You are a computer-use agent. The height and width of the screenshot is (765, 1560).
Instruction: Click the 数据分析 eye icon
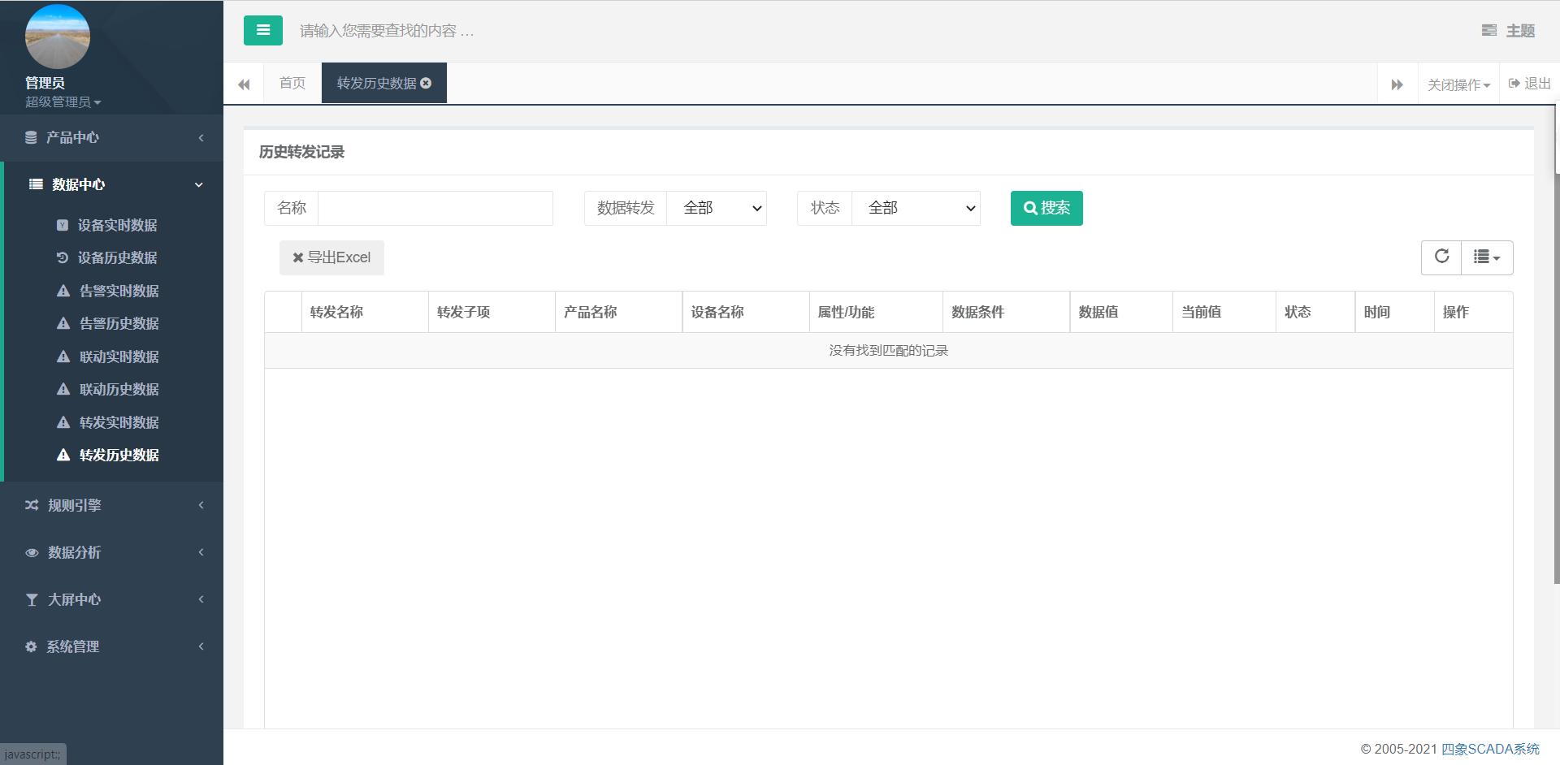tap(32, 552)
